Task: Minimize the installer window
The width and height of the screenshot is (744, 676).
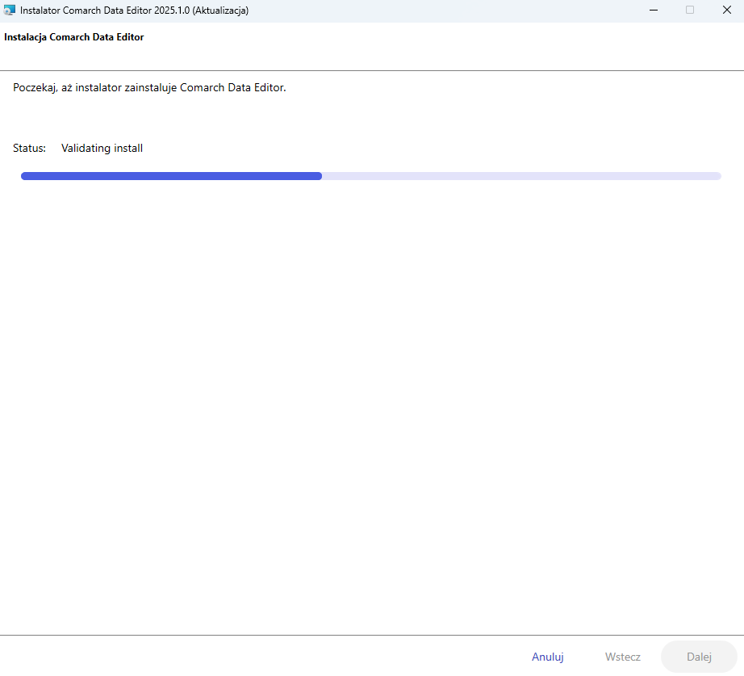Action: tap(654, 10)
